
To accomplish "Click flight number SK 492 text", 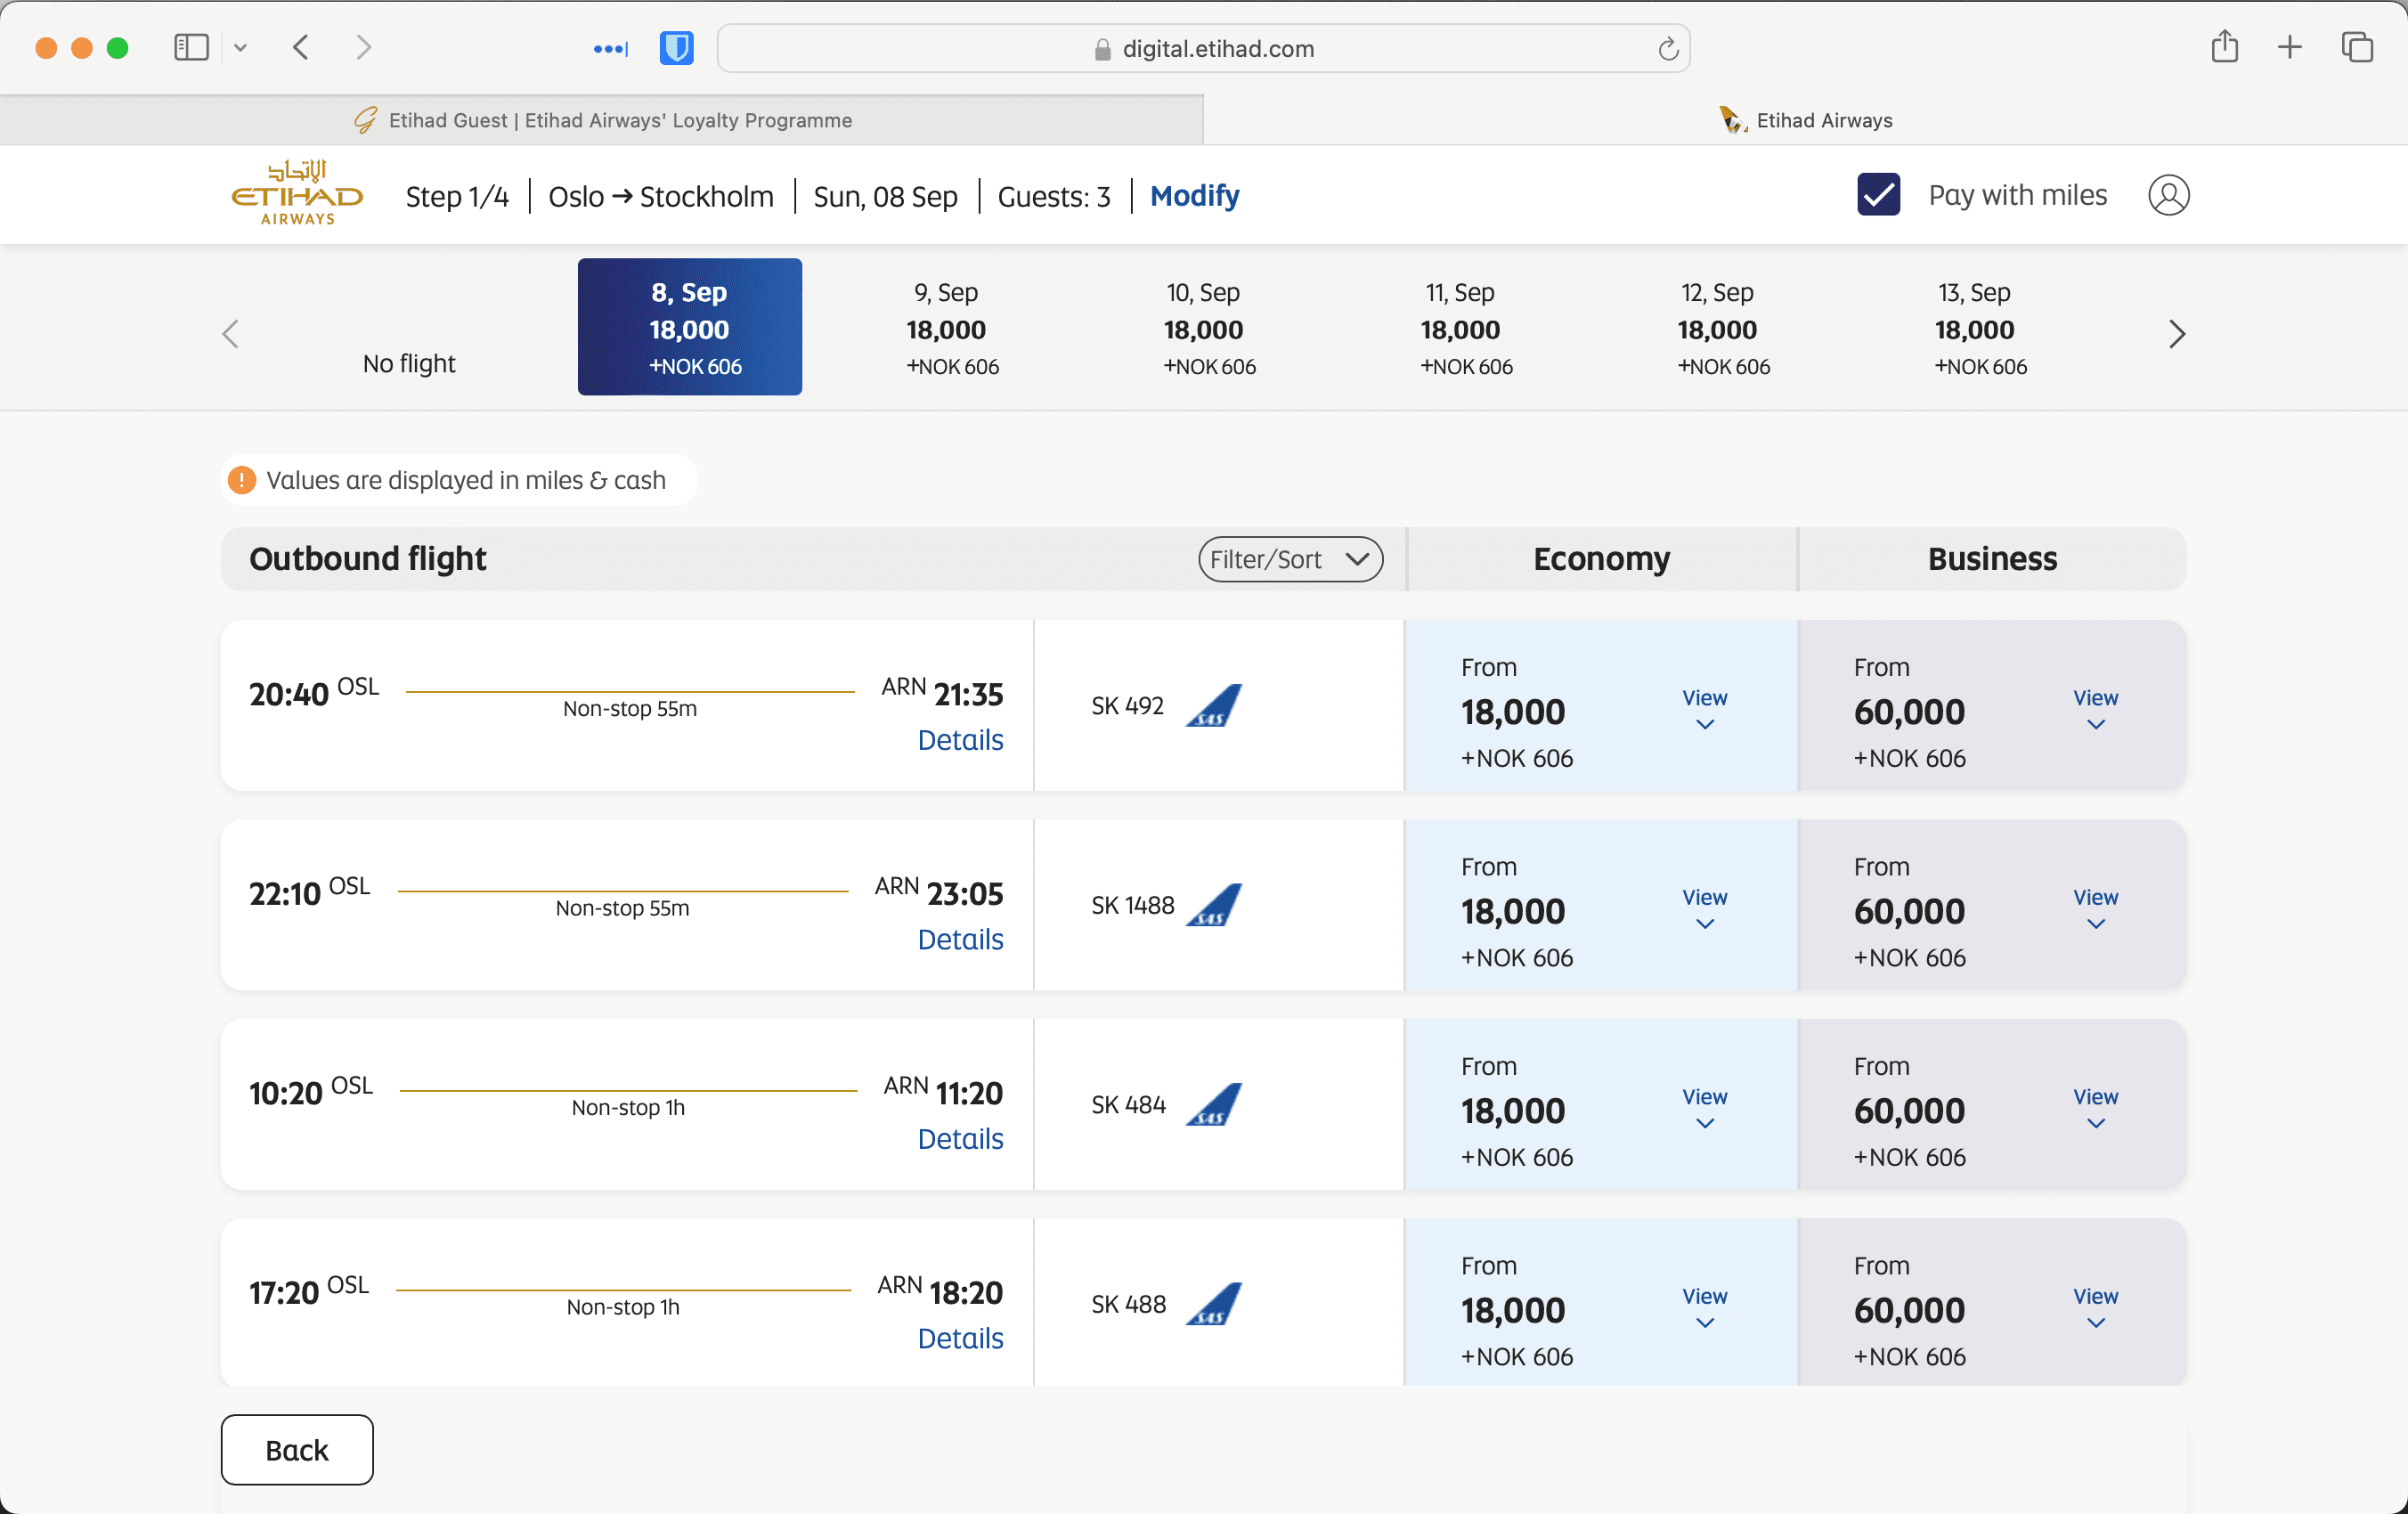I will pyautogui.click(x=1128, y=706).
